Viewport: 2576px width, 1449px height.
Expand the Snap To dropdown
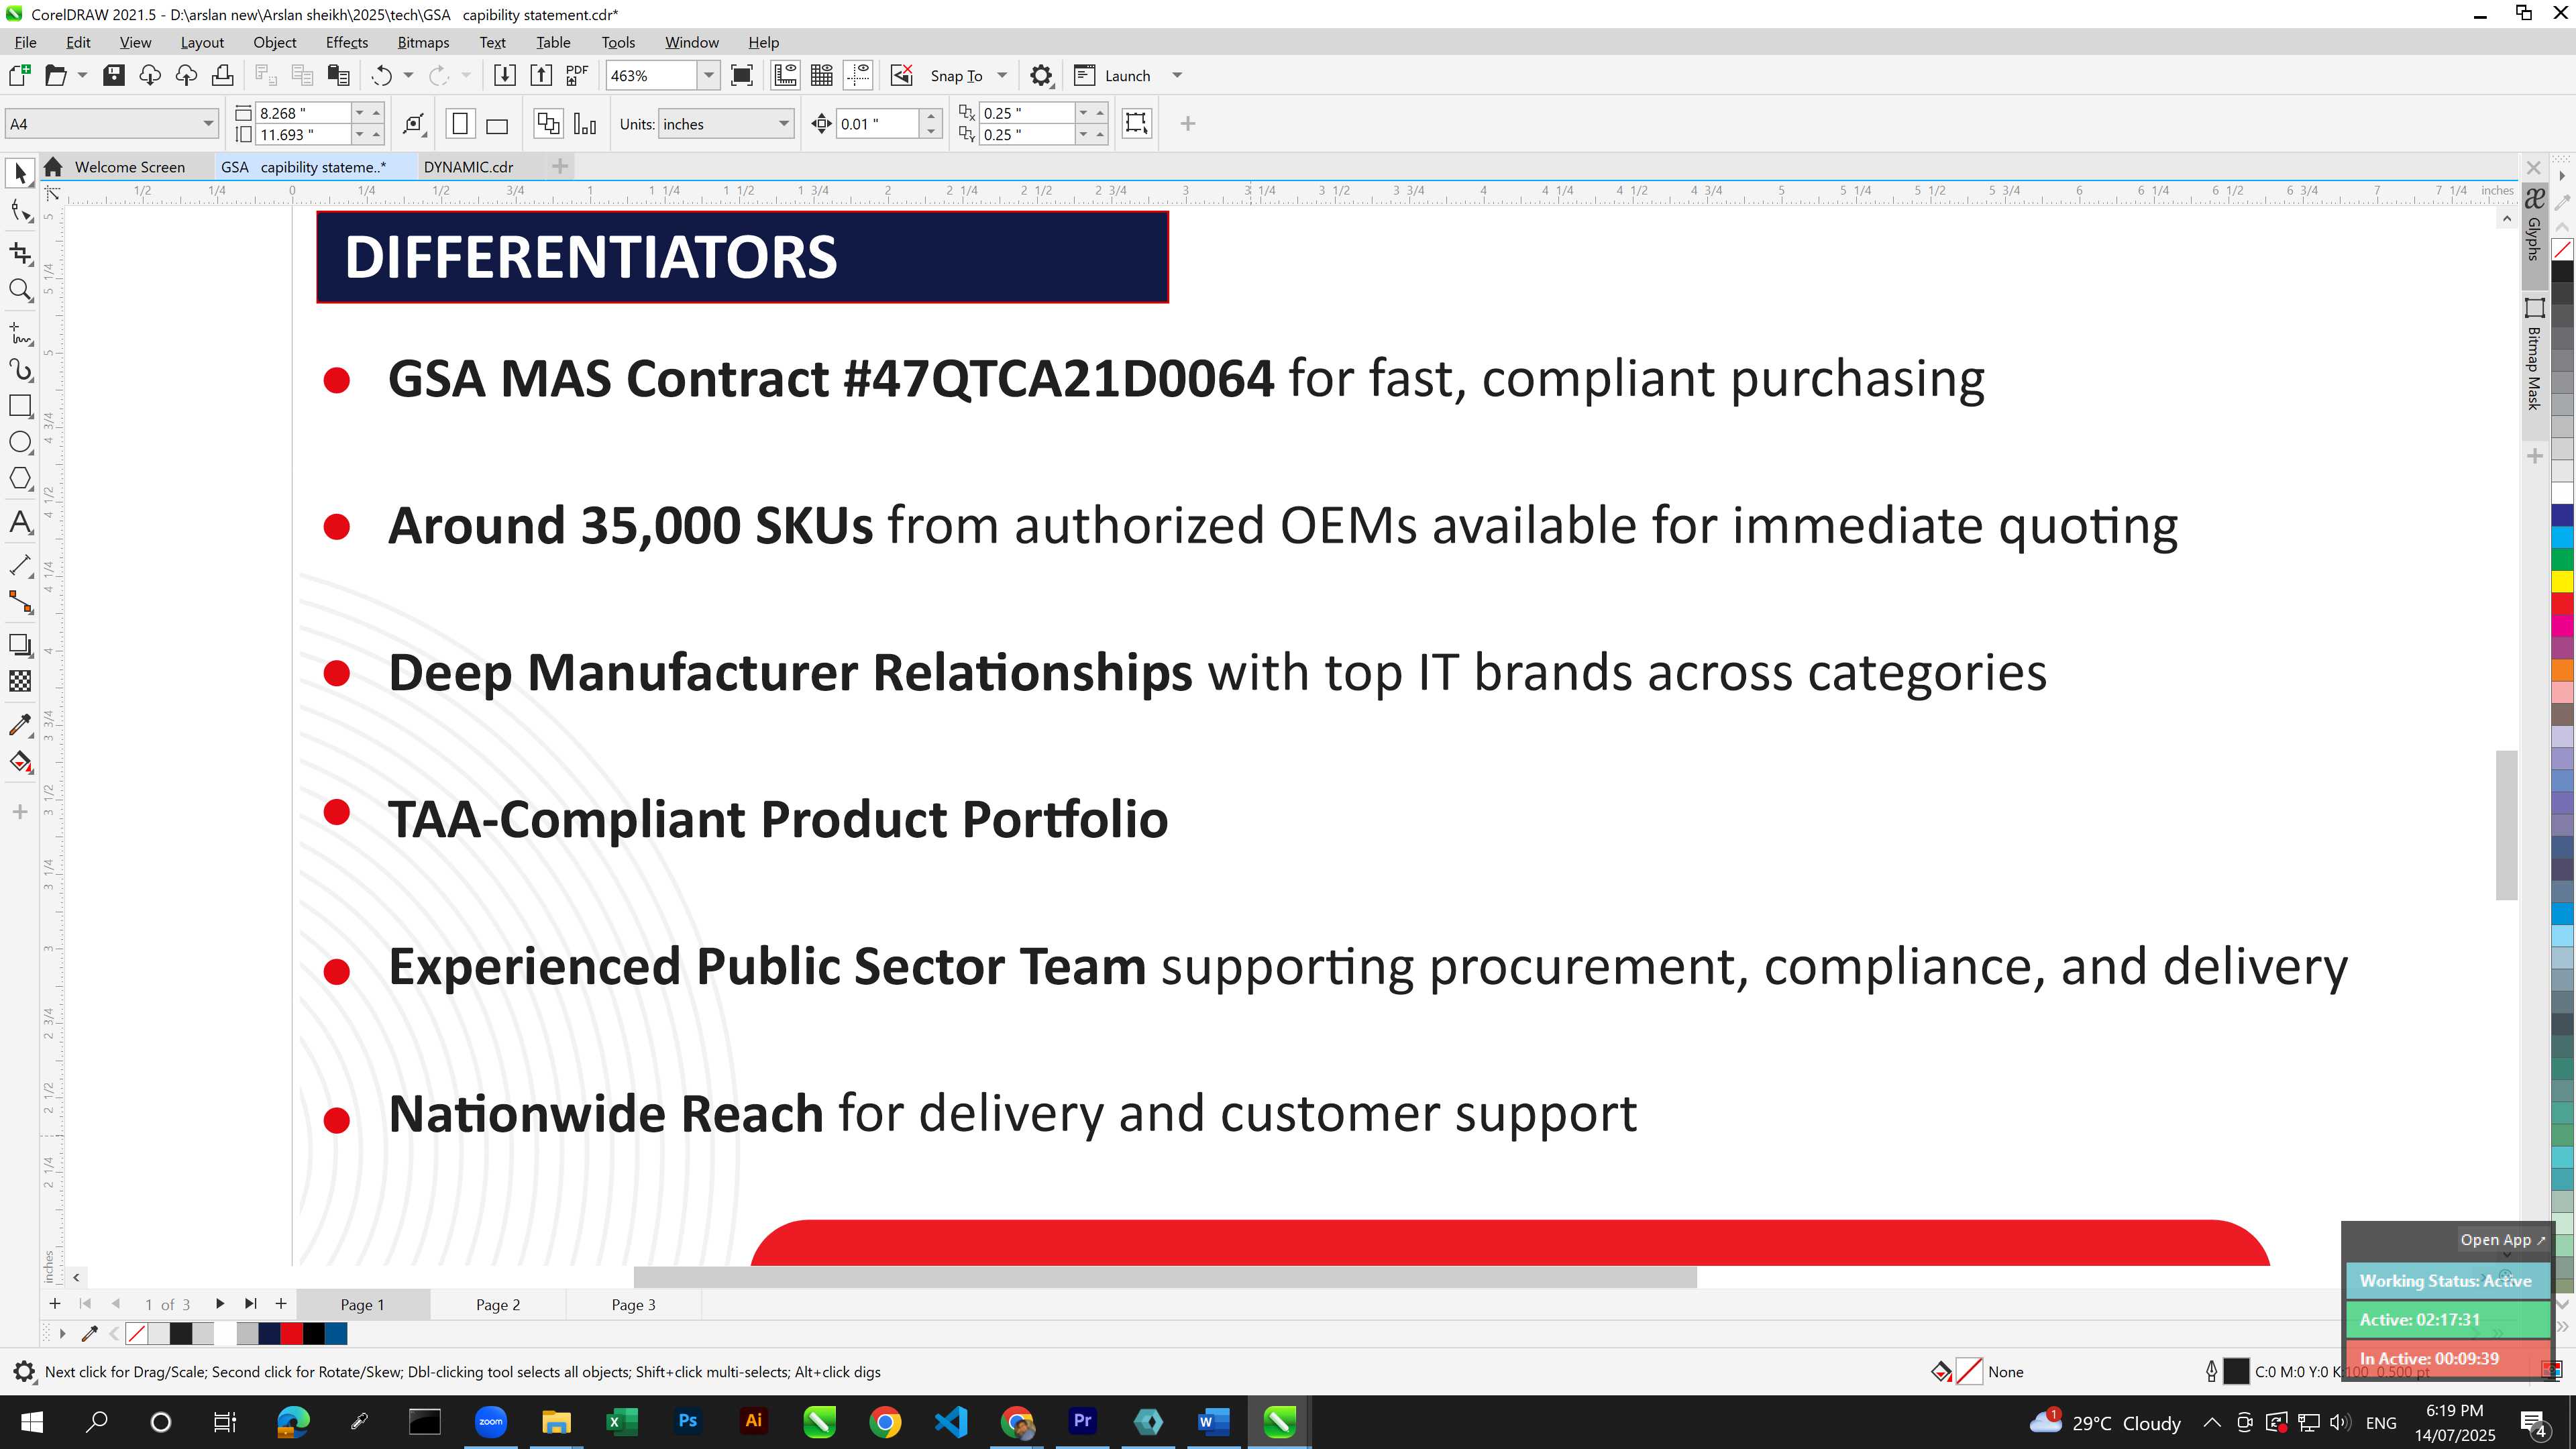click(1002, 75)
